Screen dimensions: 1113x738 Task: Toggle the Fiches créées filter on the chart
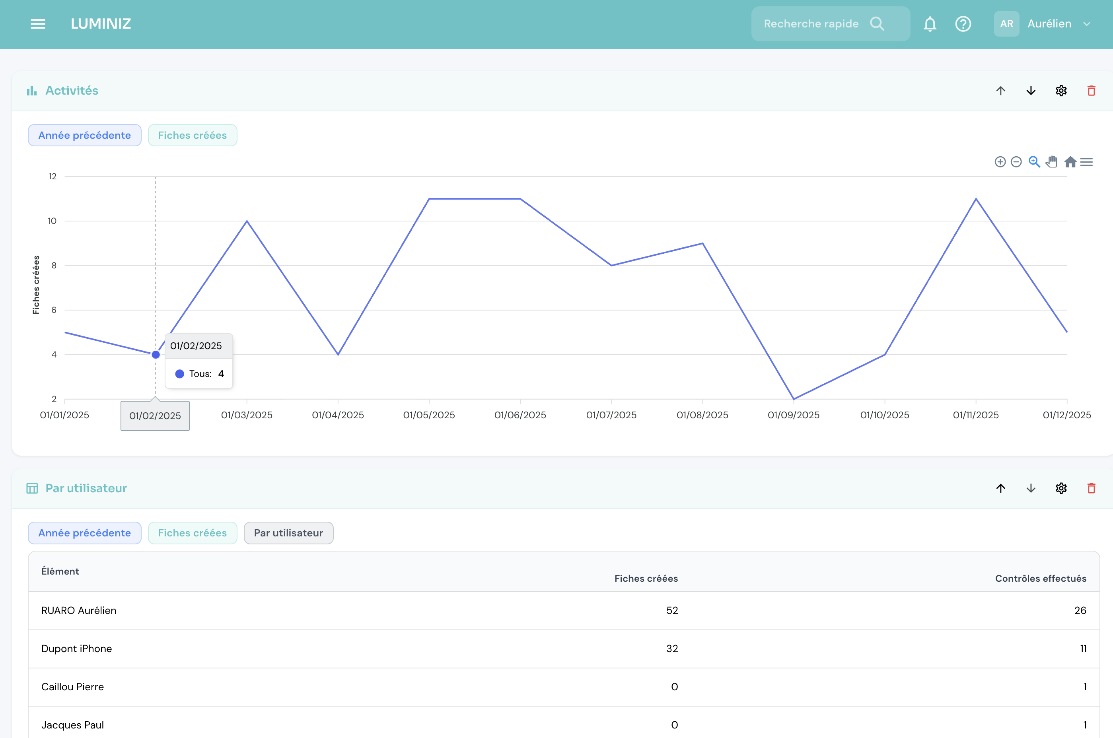pyautogui.click(x=192, y=135)
